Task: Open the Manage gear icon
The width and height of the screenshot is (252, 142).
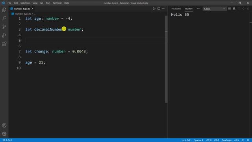Action: tap(4, 134)
